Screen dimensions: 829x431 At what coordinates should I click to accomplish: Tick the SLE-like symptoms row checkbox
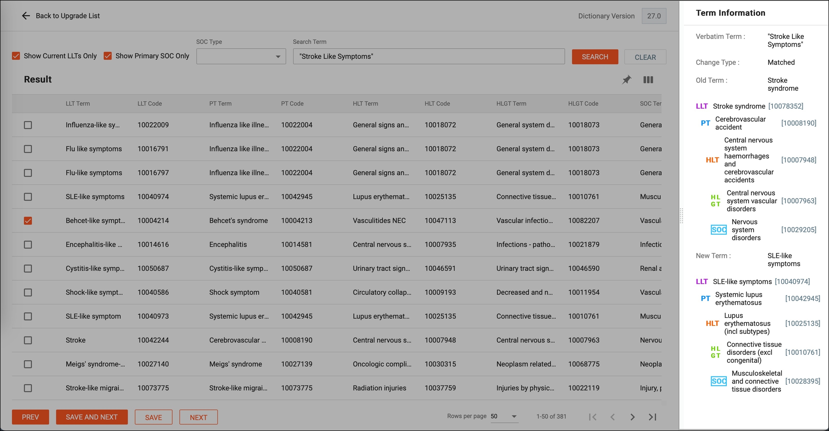(28, 197)
